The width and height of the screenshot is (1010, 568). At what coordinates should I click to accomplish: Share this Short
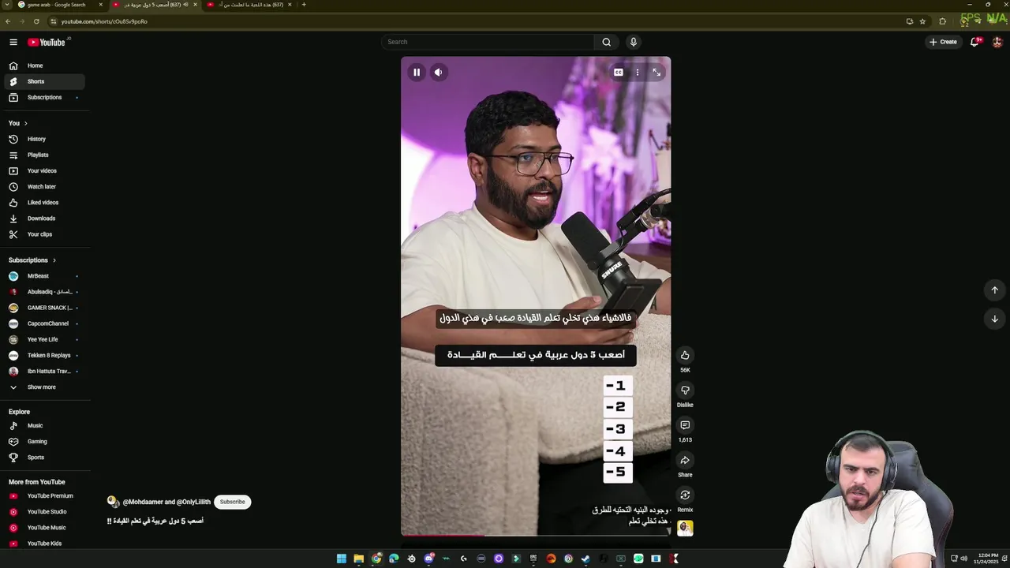[685, 460]
